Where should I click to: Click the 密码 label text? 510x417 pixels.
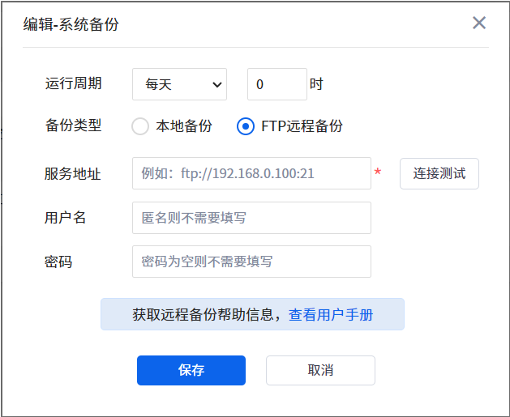click(x=58, y=262)
